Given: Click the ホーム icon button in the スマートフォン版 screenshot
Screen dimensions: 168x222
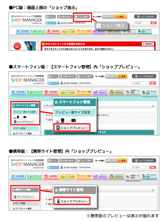Looking at the screenshot, I should point(53,76).
